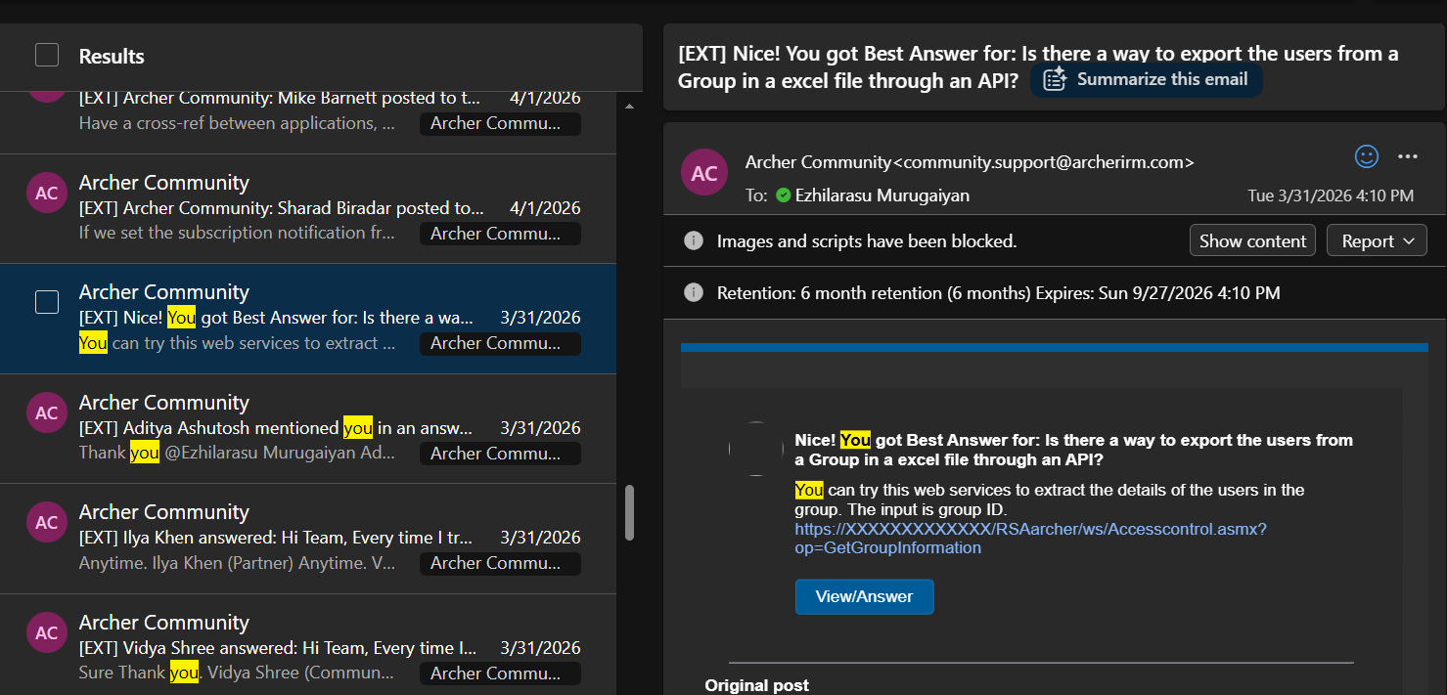Click the message list scroll-up arrow
This screenshot has height=695, width=1447.
[x=629, y=106]
